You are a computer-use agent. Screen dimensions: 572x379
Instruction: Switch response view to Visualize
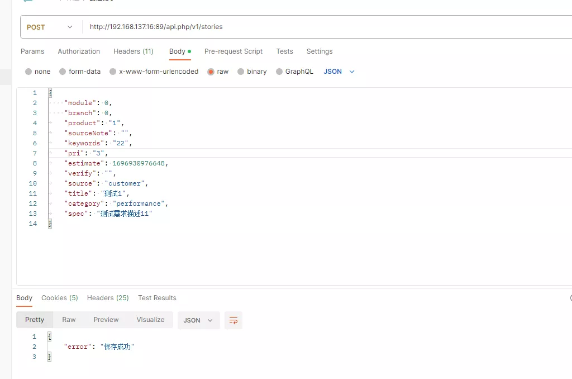150,320
